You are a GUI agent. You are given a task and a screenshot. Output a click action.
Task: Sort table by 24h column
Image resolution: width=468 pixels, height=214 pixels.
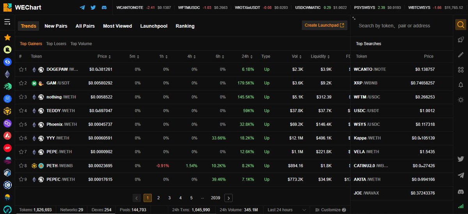pyautogui.click(x=247, y=56)
